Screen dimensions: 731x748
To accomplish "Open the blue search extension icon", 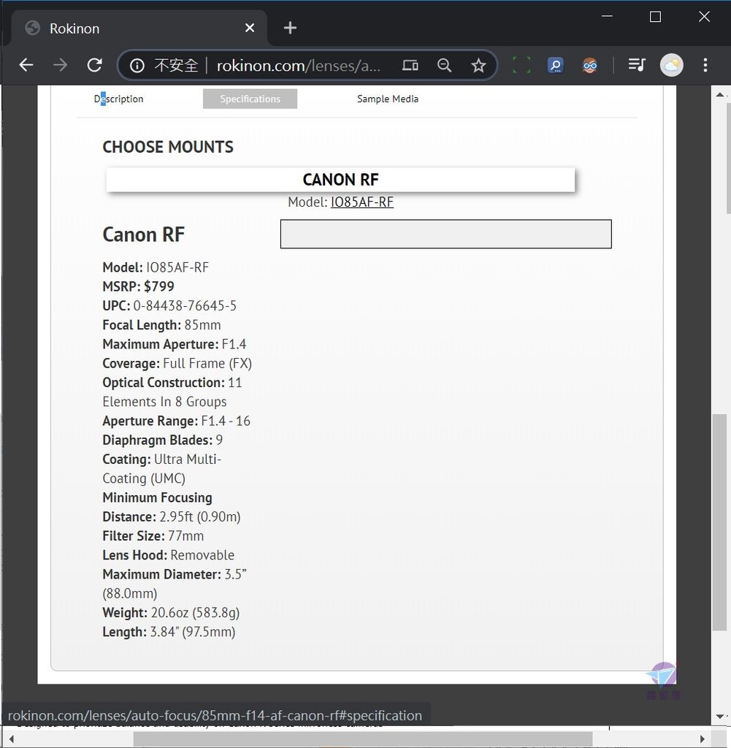I will tap(556, 65).
